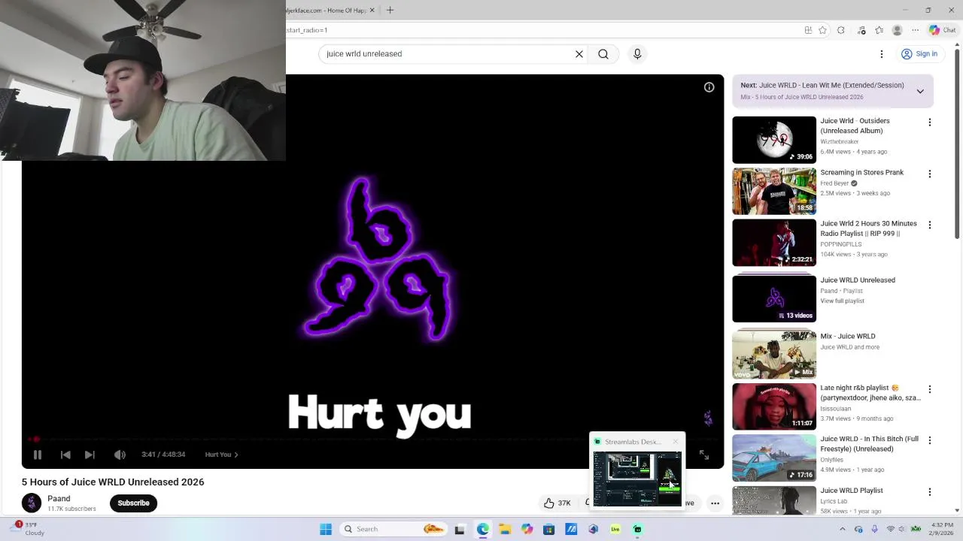Screen dimensions: 963x541
Task: Open a new browser tab
Action: [390, 11]
